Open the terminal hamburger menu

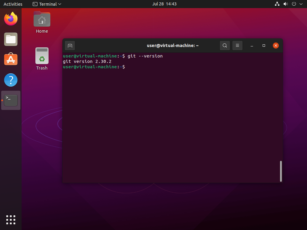pos(237,46)
